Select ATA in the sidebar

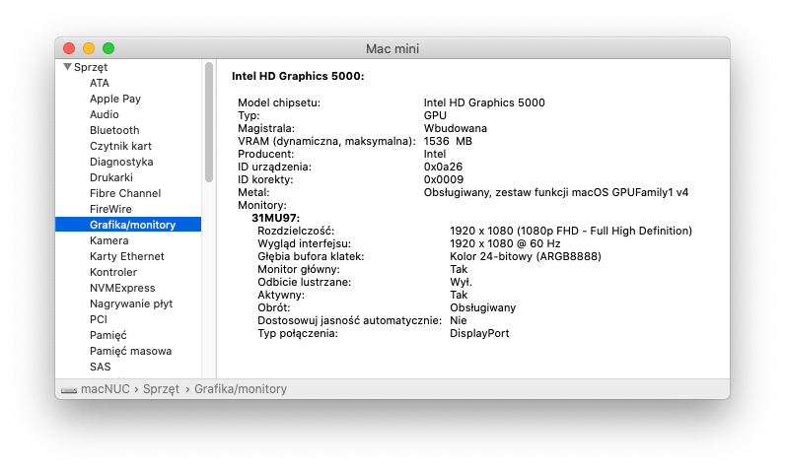[x=100, y=83]
